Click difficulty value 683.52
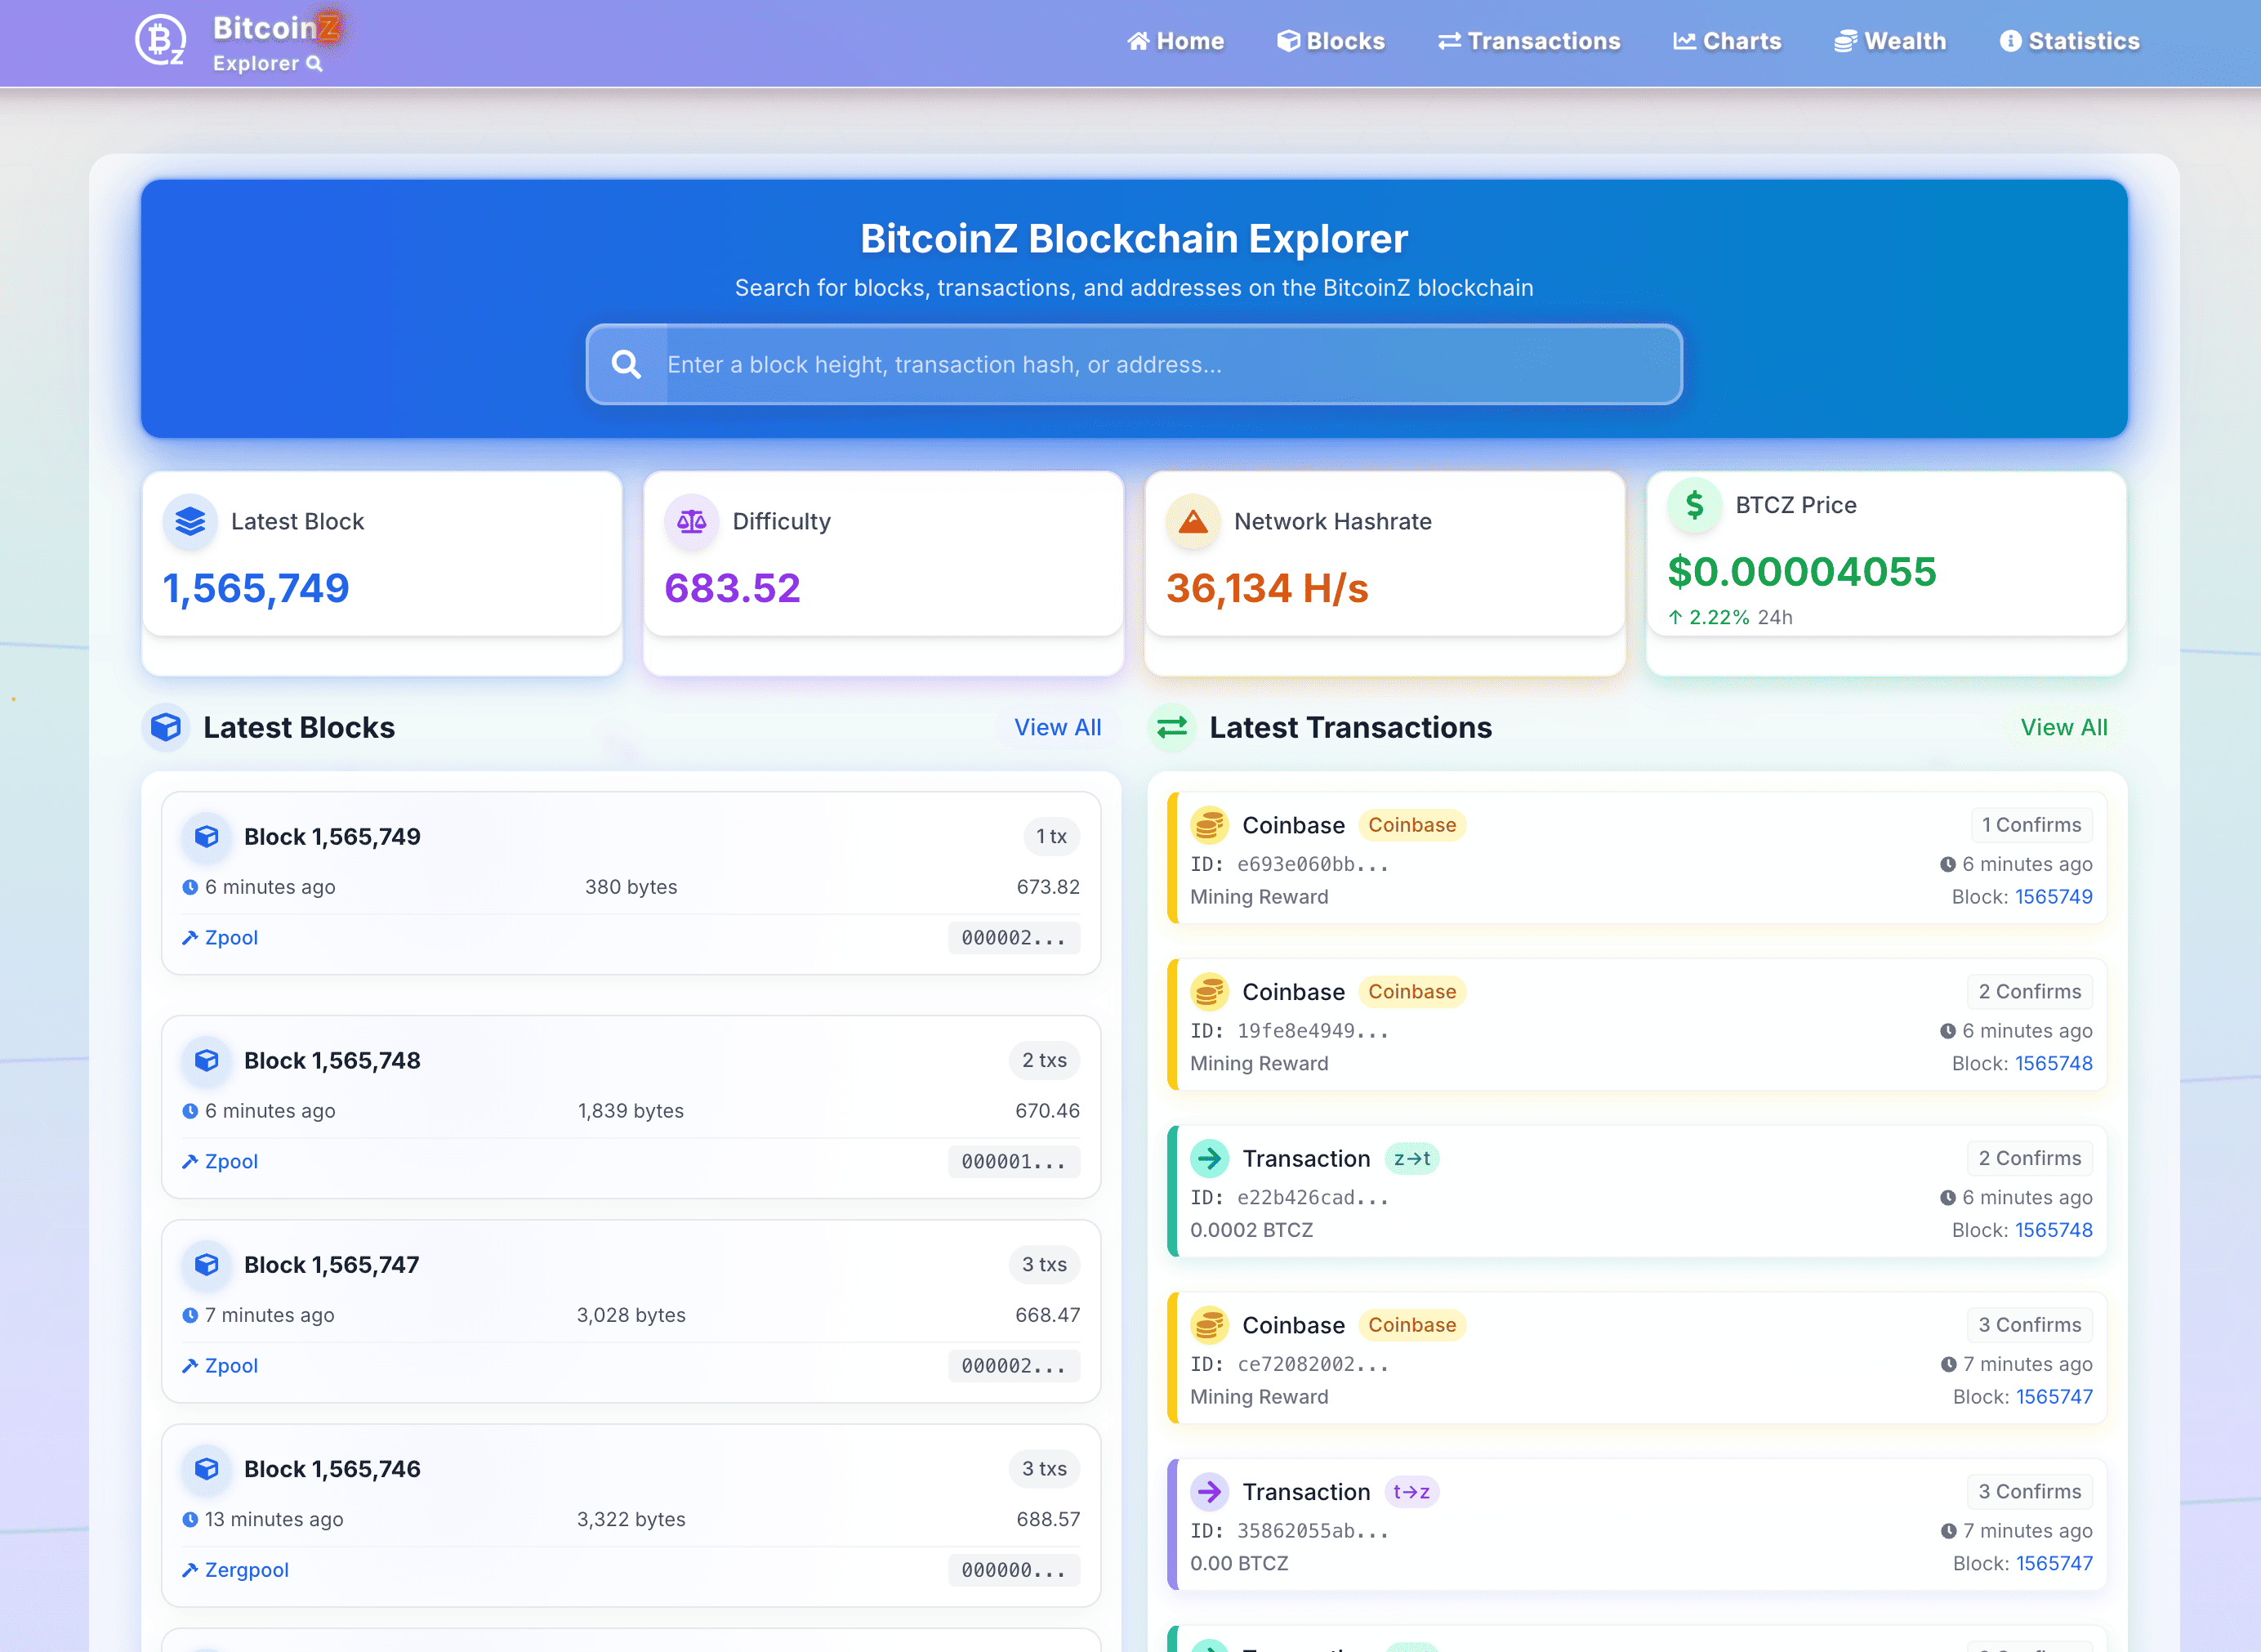The height and width of the screenshot is (1652, 2261). pyautogui.click(x=733, y=588)
